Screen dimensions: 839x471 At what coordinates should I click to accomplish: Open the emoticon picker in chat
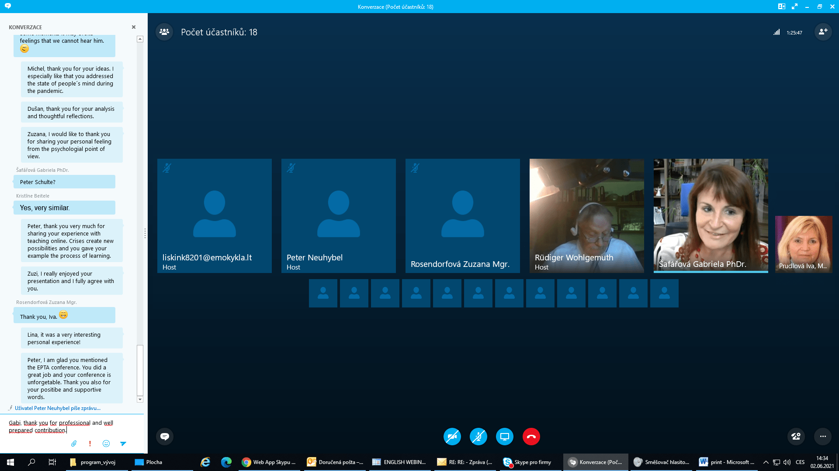point(106,444)
